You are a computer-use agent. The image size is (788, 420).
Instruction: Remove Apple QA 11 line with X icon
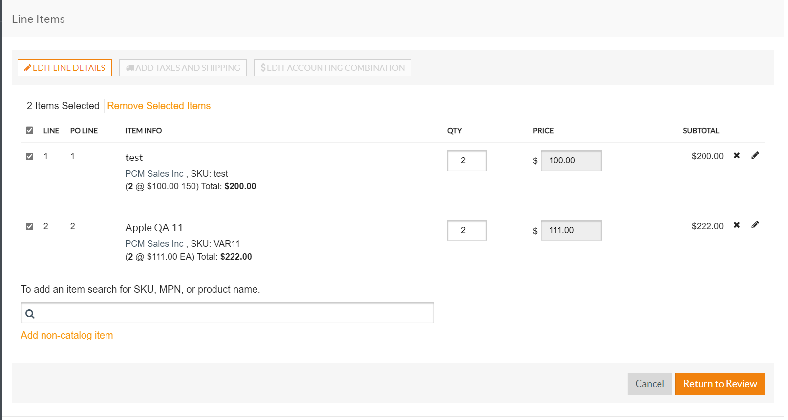point(737,225)
